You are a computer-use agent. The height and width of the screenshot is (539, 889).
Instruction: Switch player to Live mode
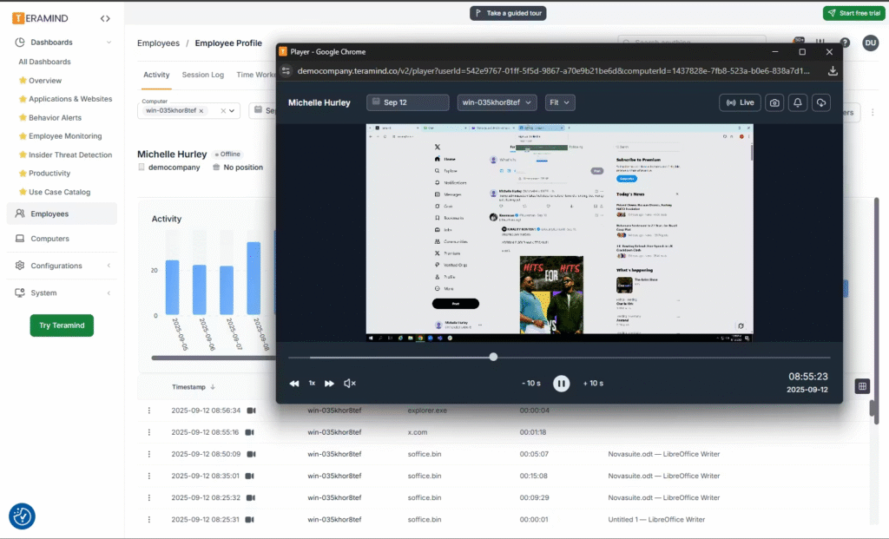740,102
